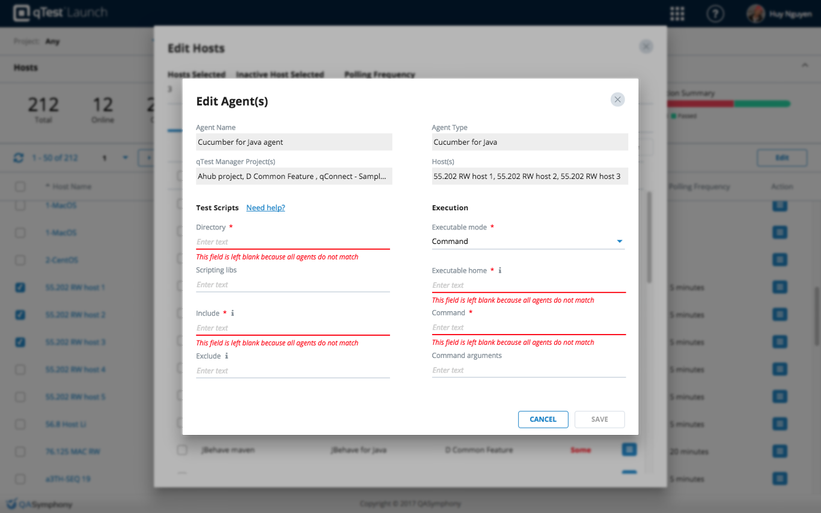Click the Huy Nguyen user avatar
Image resolution: width=821 pixels, height=513 pixels.
755,14
